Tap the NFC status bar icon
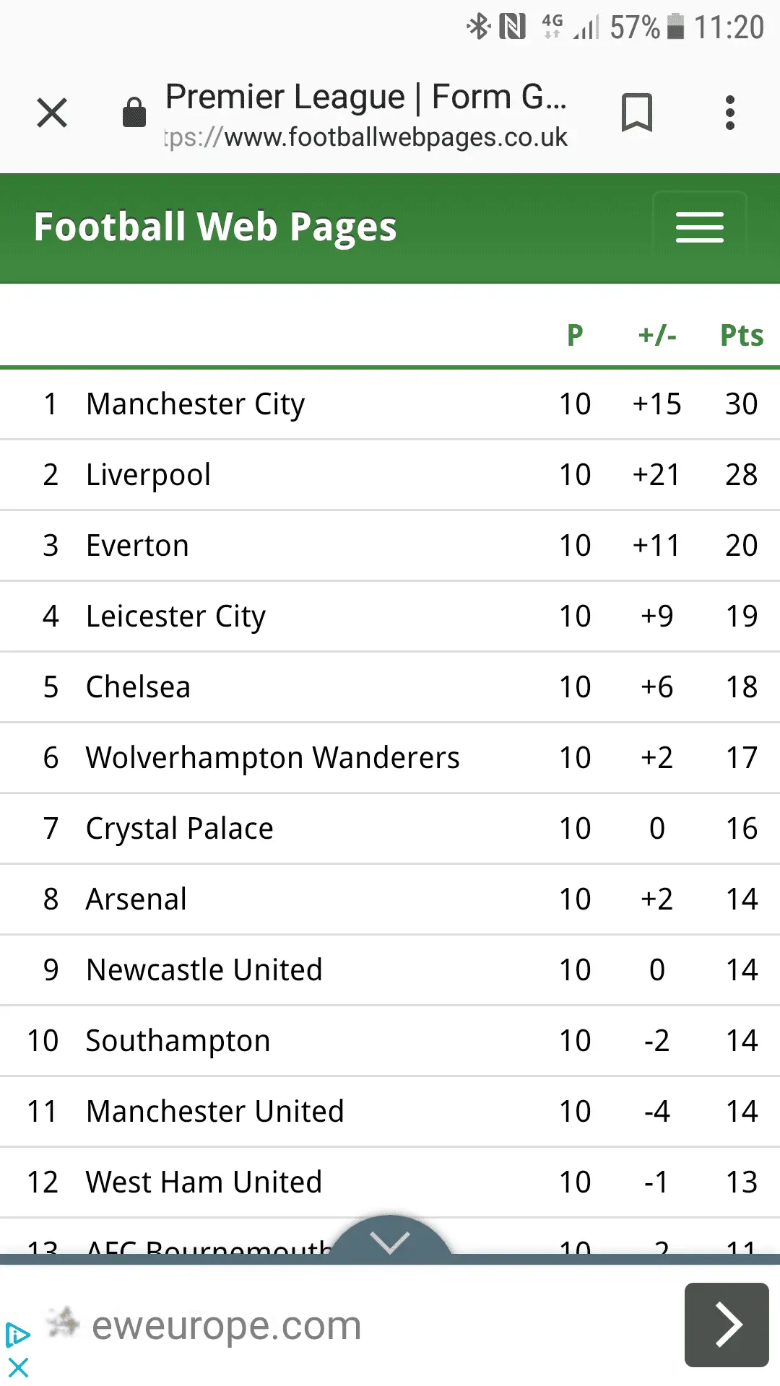The height and width of the screenshot is (1386, 780). [x=512, y=27]
